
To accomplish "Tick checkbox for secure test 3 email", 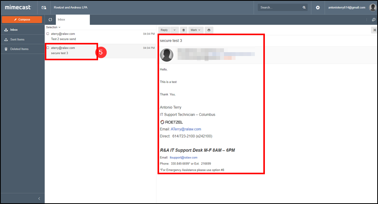I will (48, 48).
